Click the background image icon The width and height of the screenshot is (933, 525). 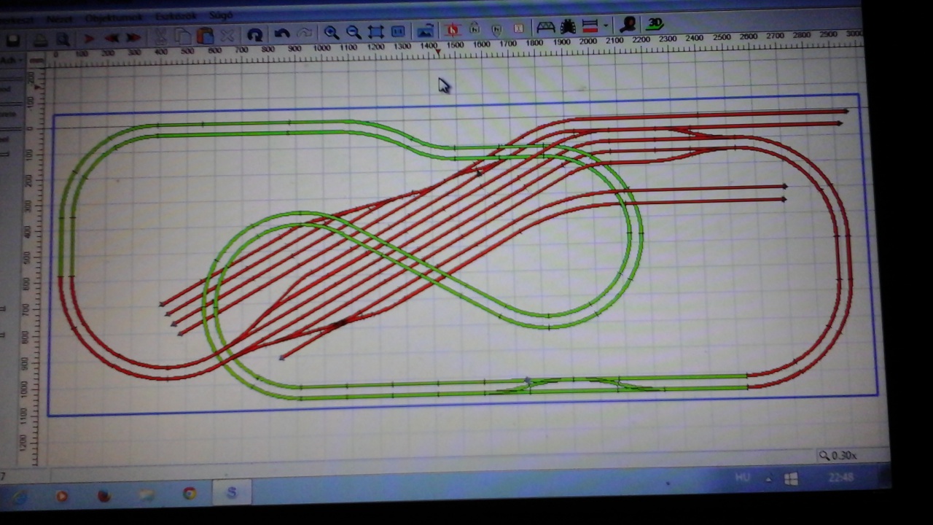click(425, 31)
